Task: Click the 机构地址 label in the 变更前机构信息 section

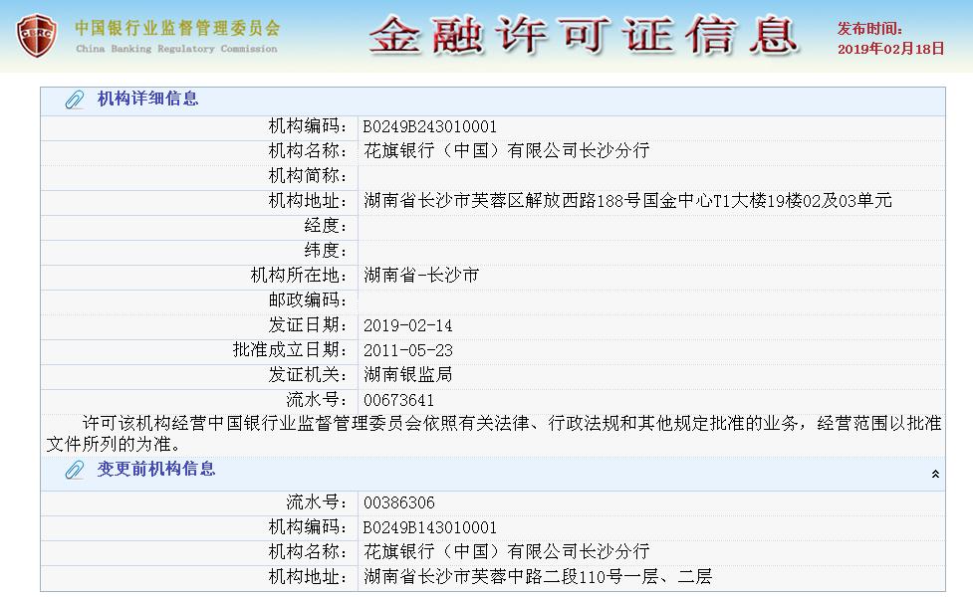Action: (x=308, y=577)
